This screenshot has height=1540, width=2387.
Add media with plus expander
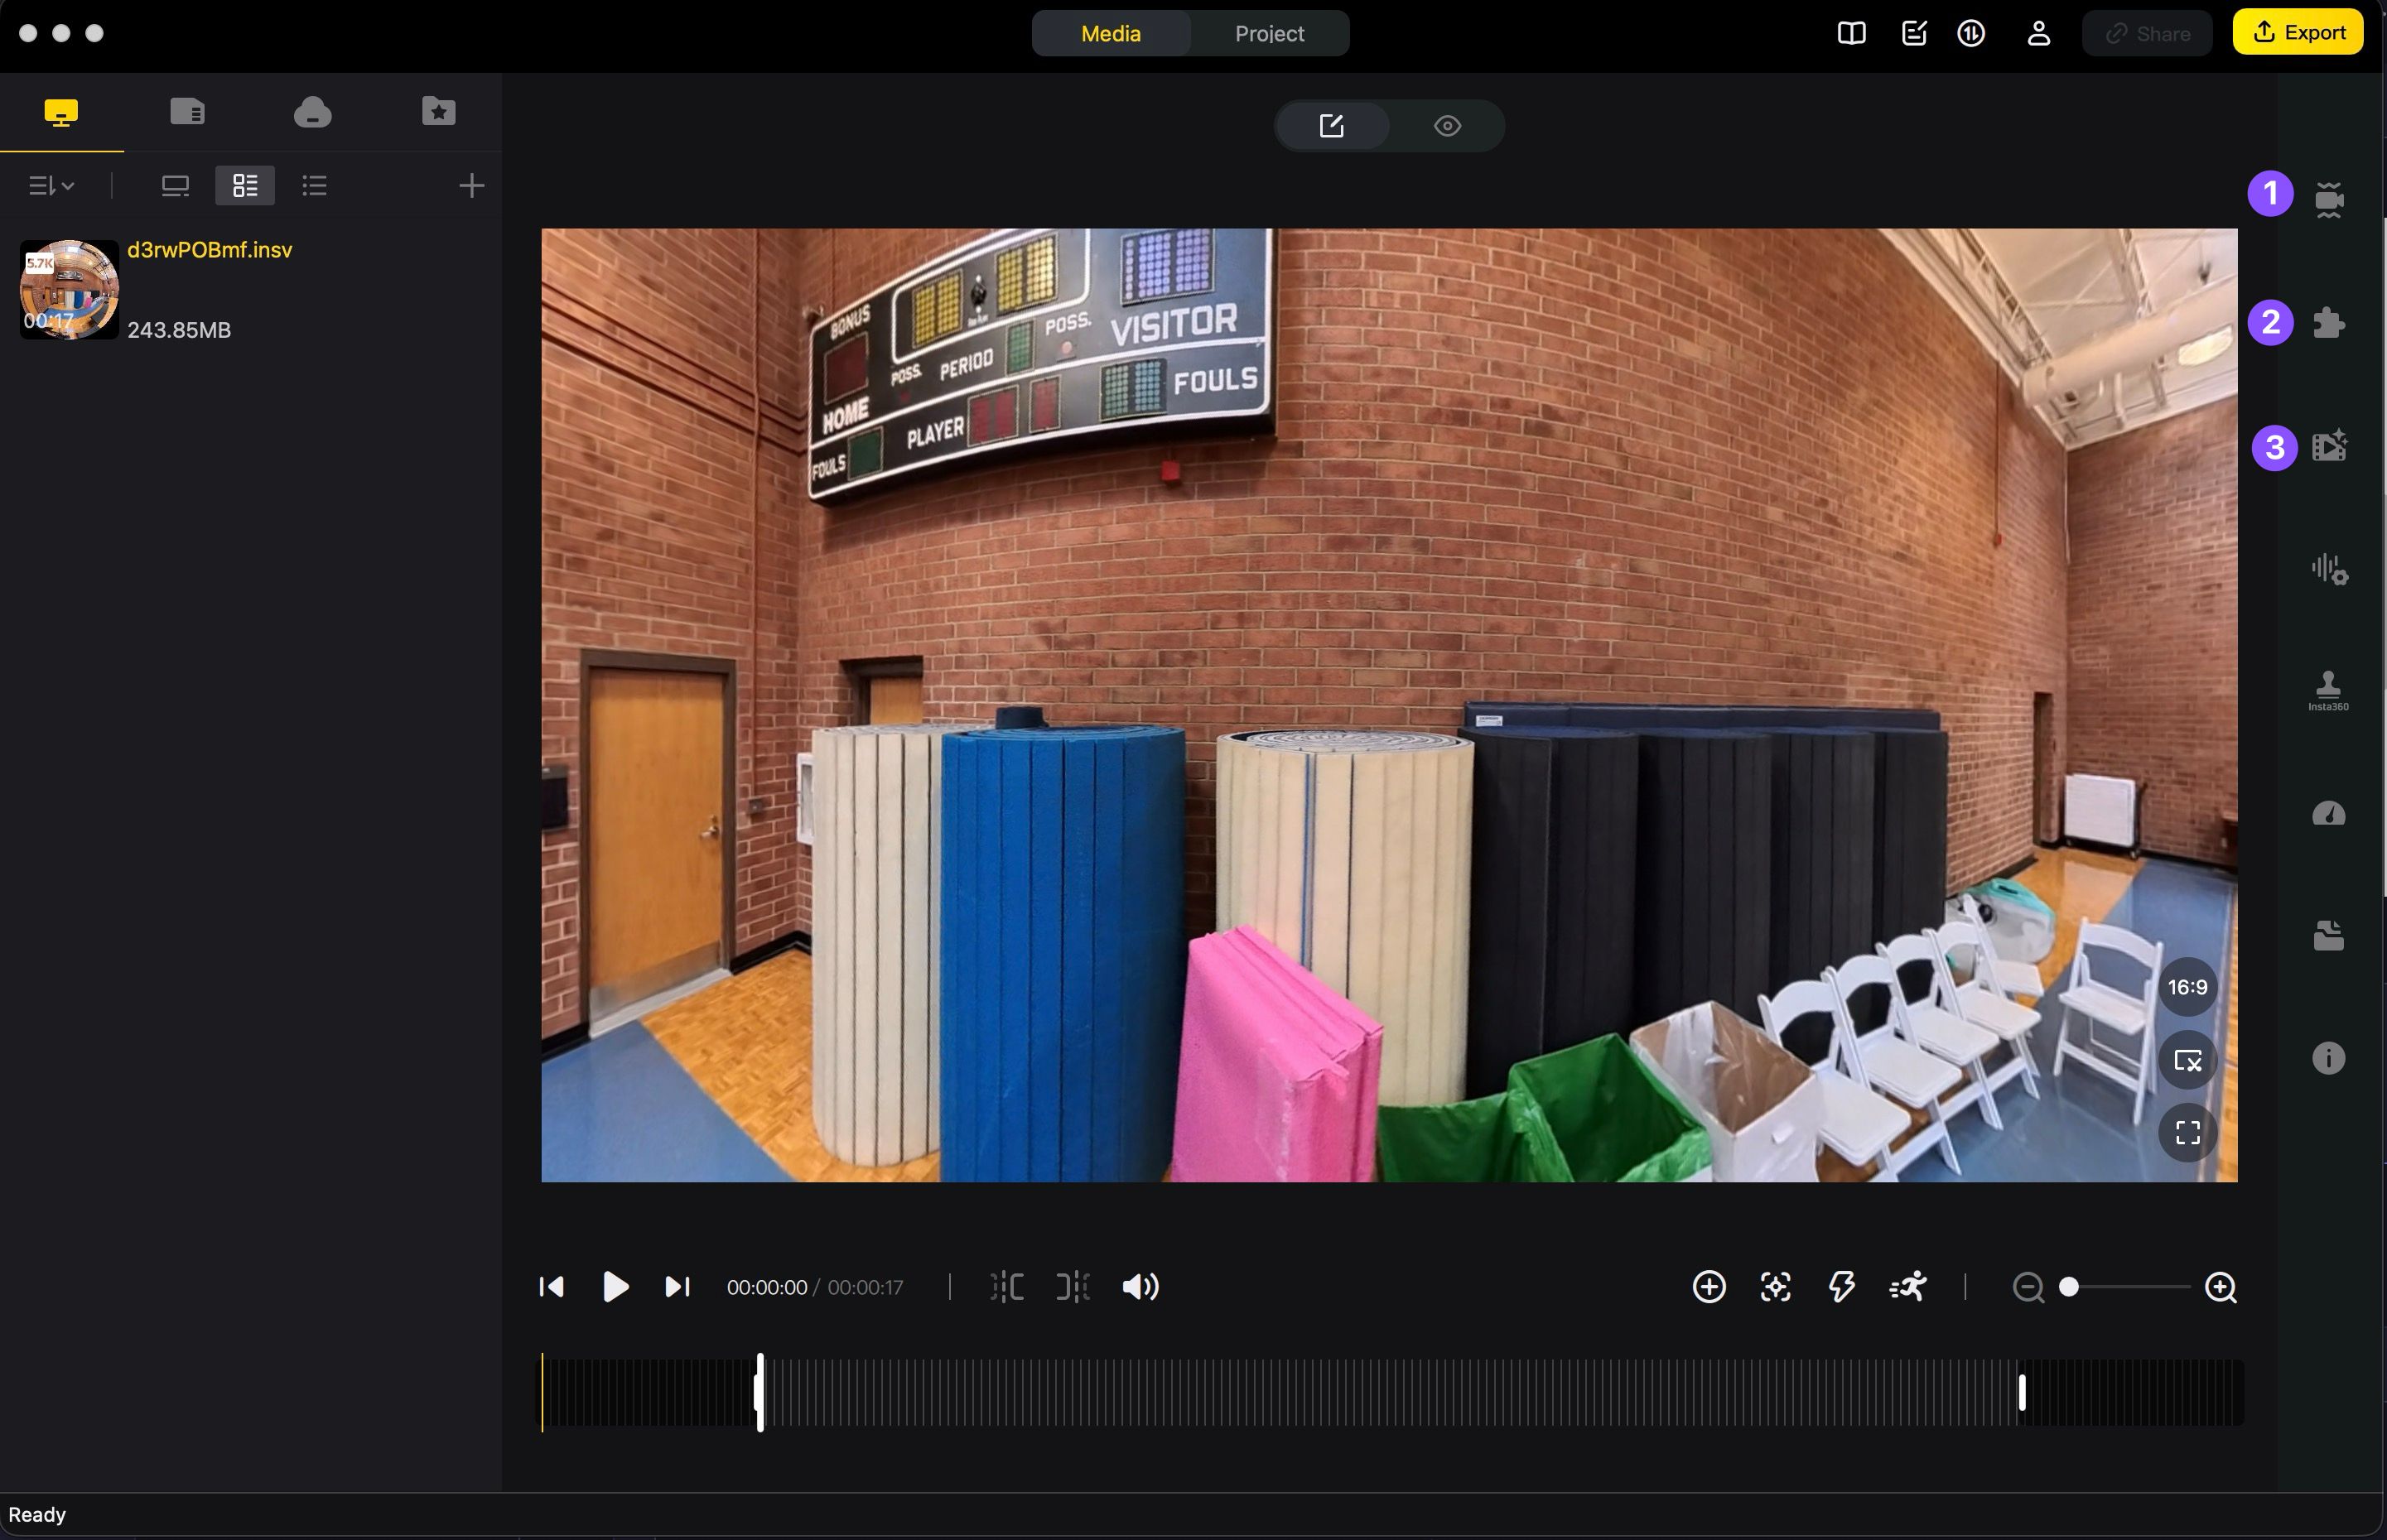click(x=471, y=186)
